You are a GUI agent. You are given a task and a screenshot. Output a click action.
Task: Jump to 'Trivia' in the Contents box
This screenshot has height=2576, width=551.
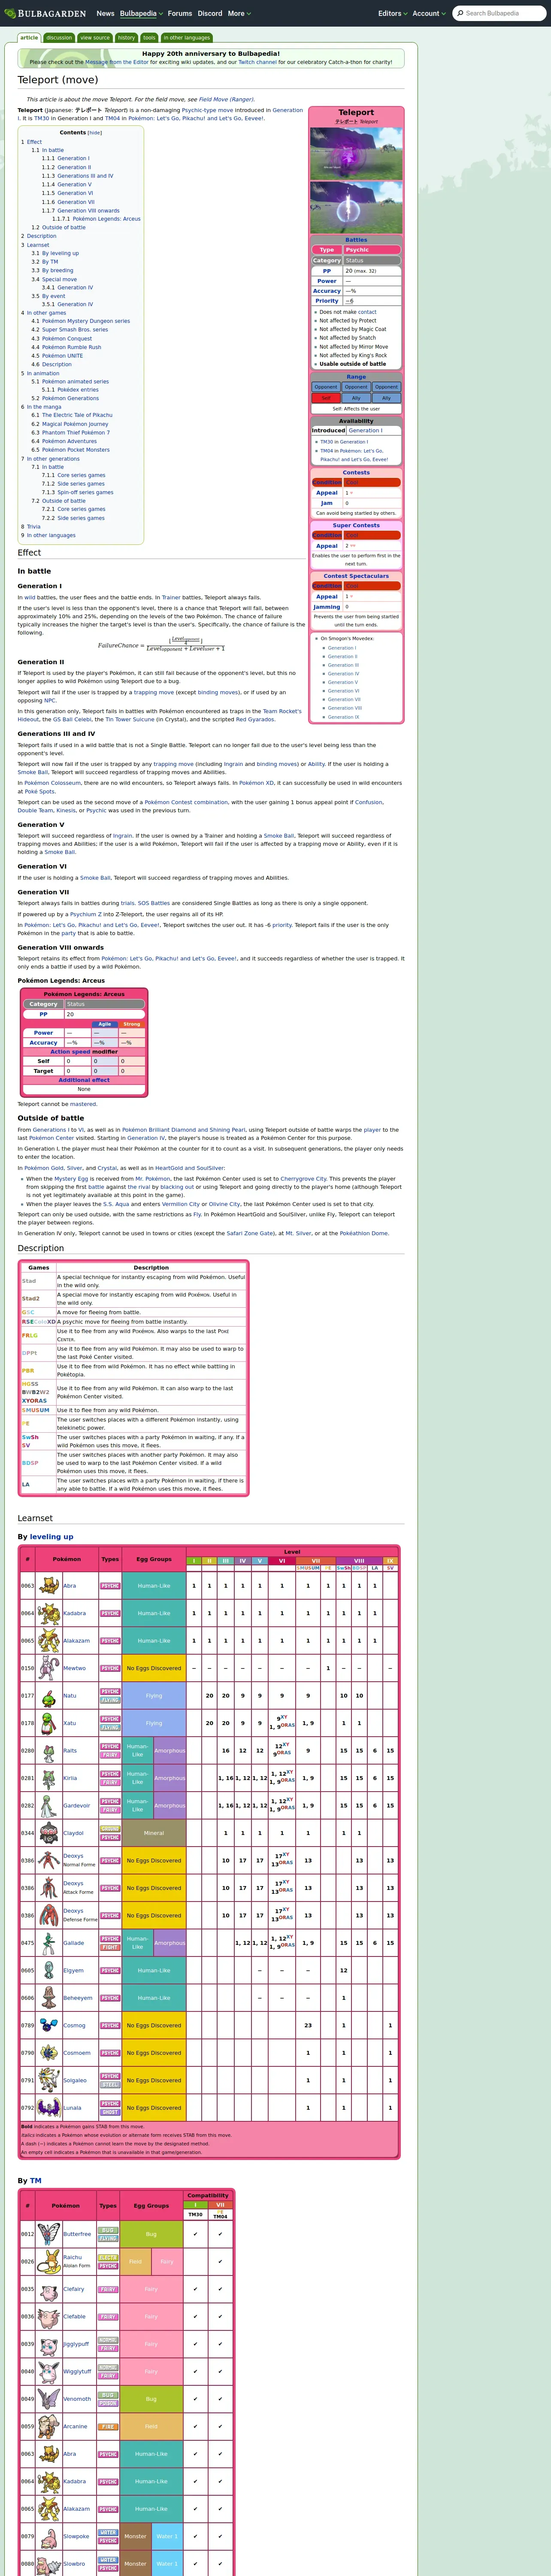(x=34, y=526)
